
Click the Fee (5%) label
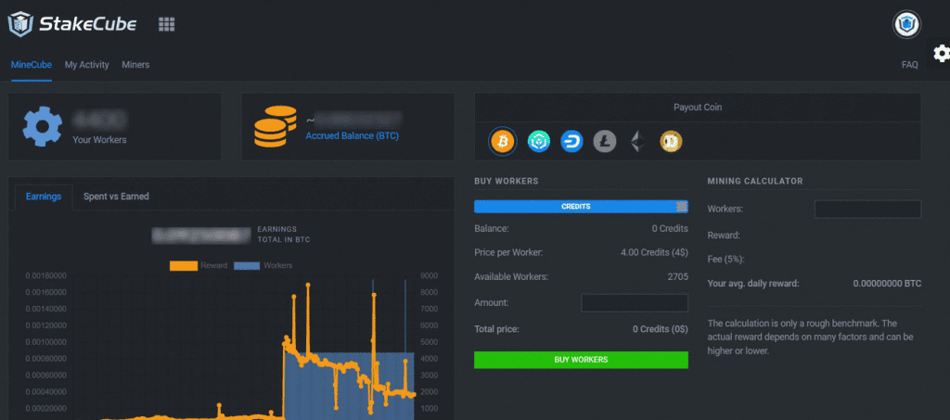click(x=725, y=260)
